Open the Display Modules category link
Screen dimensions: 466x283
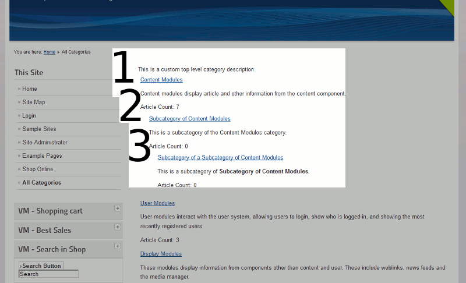(x=161, y=254)
